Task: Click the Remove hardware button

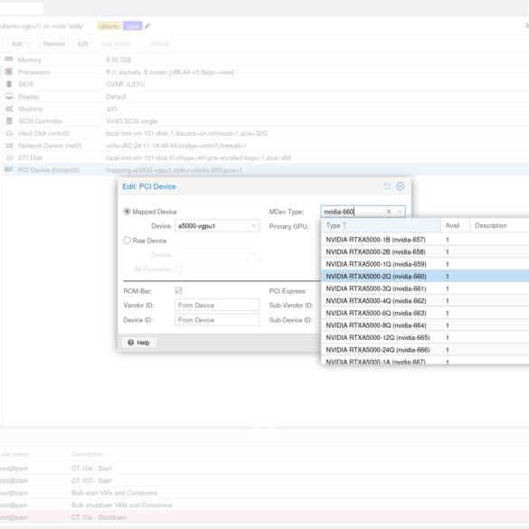Action: (x=54, y=44)
